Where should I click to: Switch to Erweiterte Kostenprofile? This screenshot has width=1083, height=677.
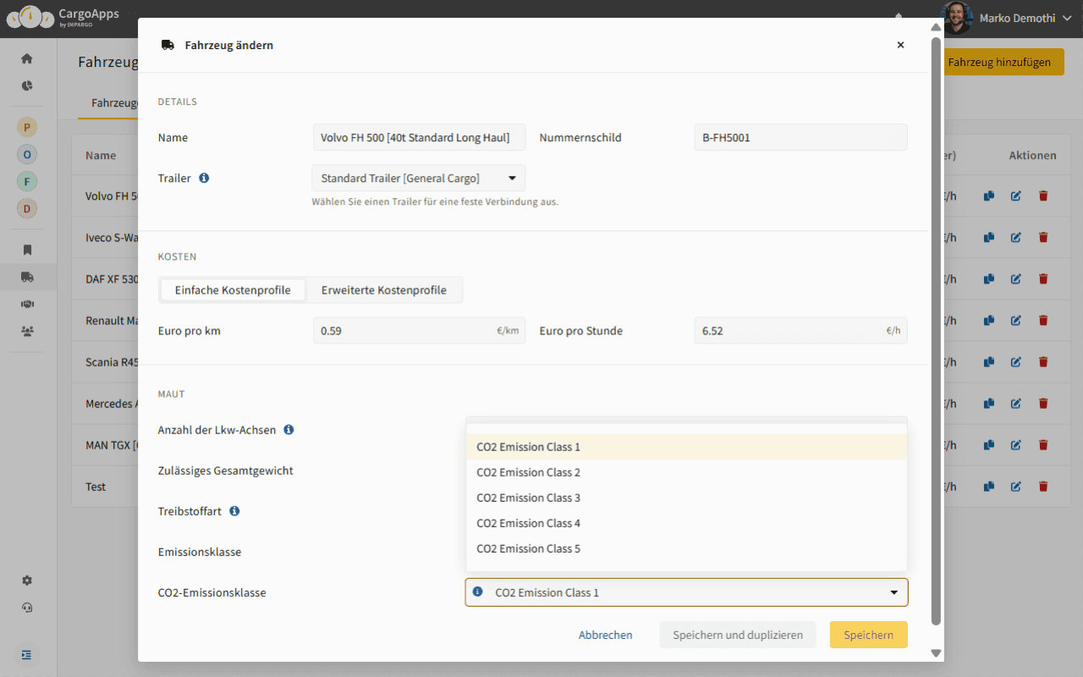(383, 290)
